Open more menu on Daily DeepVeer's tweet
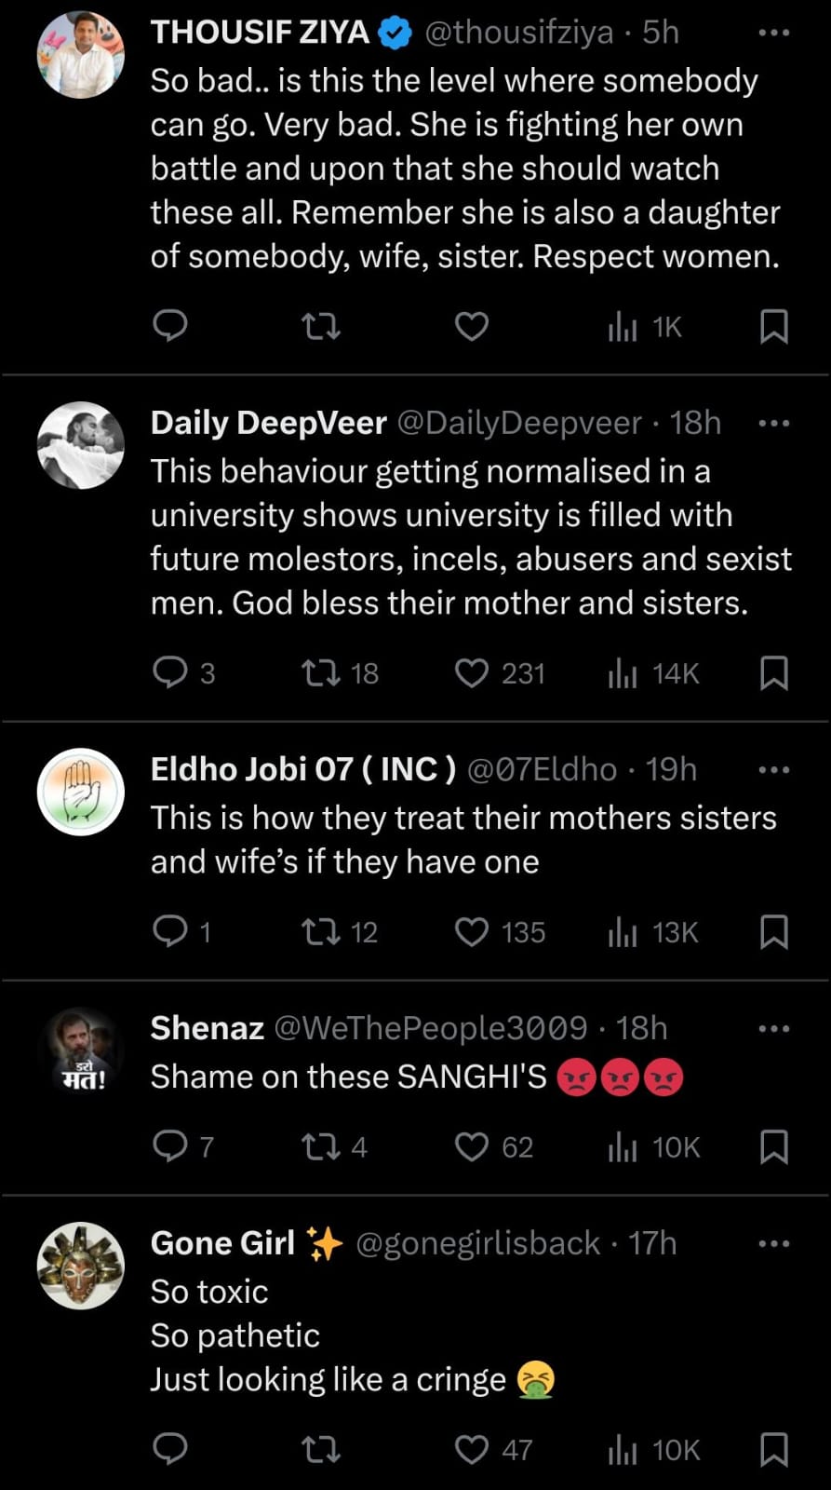The image size is (831, 1490). tap(774, 424)
